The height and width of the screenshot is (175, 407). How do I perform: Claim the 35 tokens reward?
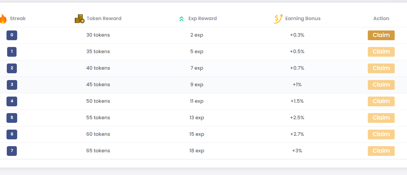pos(381,52)
